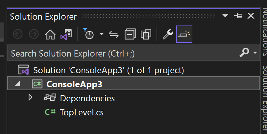This screenshot has height=134, width=267.
Task: Open the search options dropdown arrow
Action: click(x=255, y=53)
